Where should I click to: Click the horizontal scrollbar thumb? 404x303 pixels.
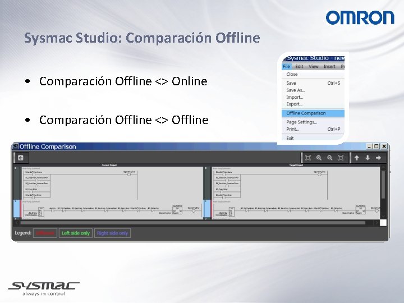click(x=192, y=223)
